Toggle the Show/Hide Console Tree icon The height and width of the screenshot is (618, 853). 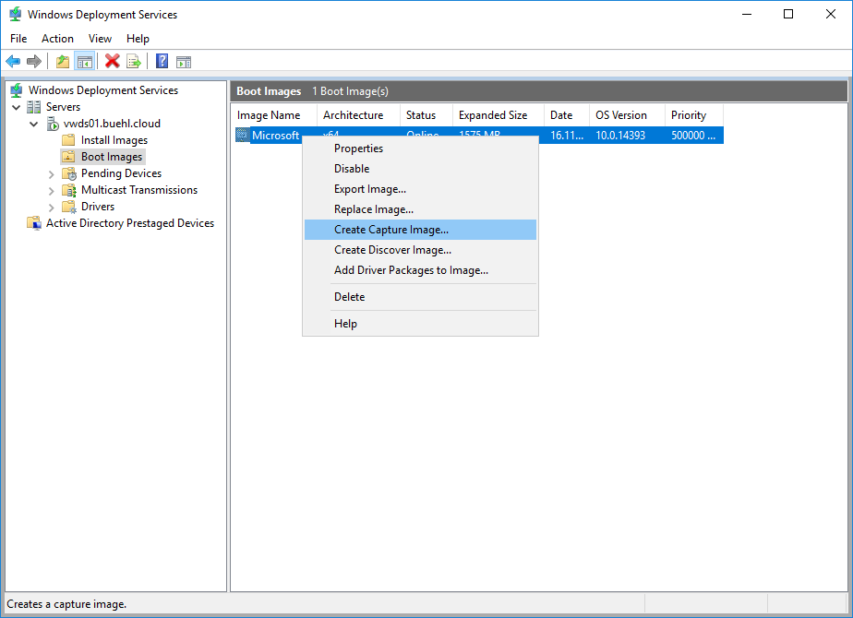pos(85,62)
